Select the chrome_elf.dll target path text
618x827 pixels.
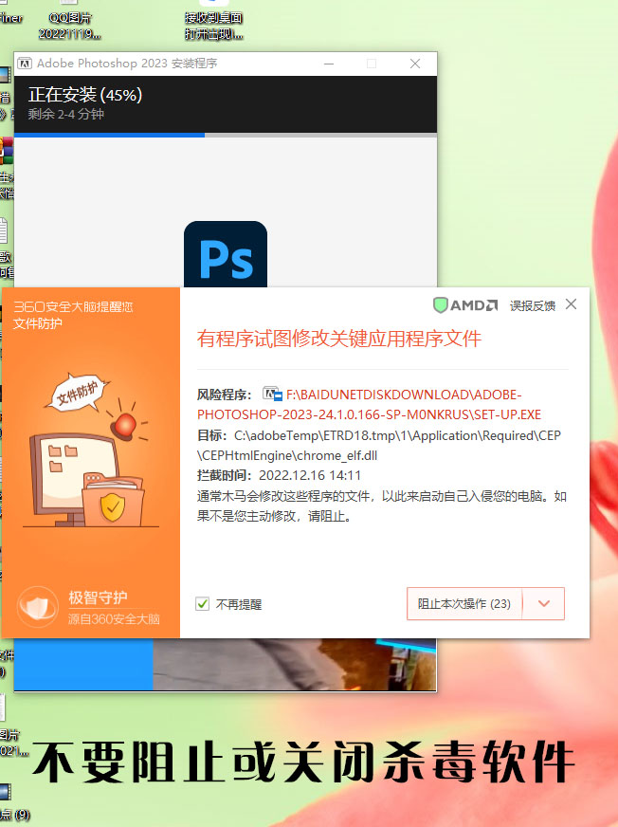click(378, 446)
